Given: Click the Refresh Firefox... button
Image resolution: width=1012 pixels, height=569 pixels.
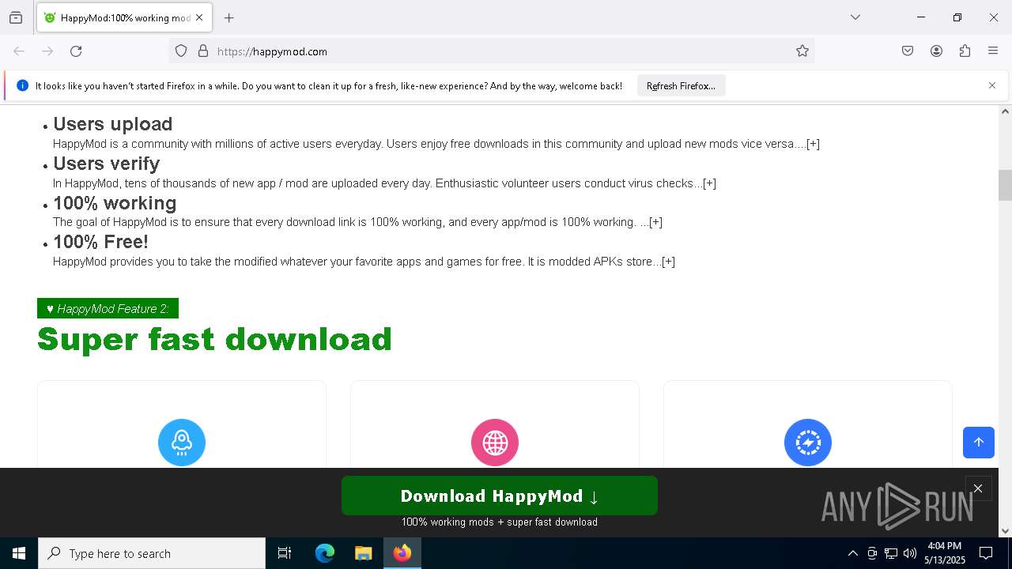Looking at the screenshot, I should (x=681, y=86).
